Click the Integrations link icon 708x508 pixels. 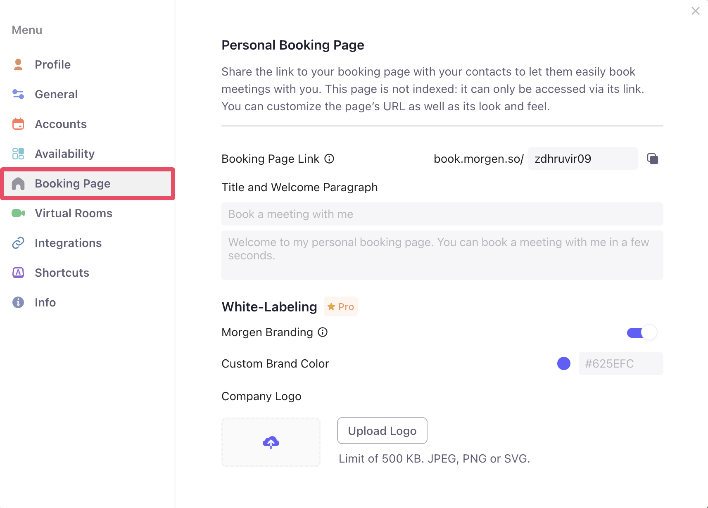pyautogui.click(x=18, y=243)
